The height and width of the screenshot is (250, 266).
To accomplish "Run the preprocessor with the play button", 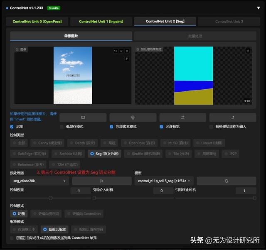I will [x=102, y=181].
